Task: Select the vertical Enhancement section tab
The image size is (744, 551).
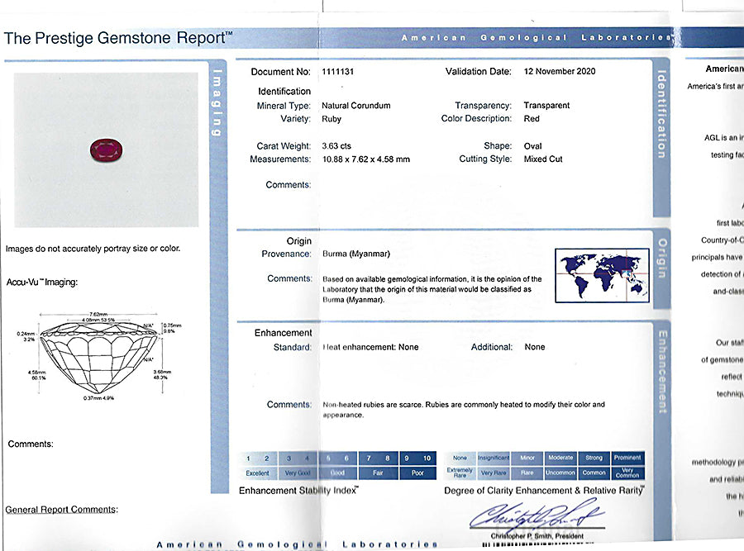Action: [661, 372]
